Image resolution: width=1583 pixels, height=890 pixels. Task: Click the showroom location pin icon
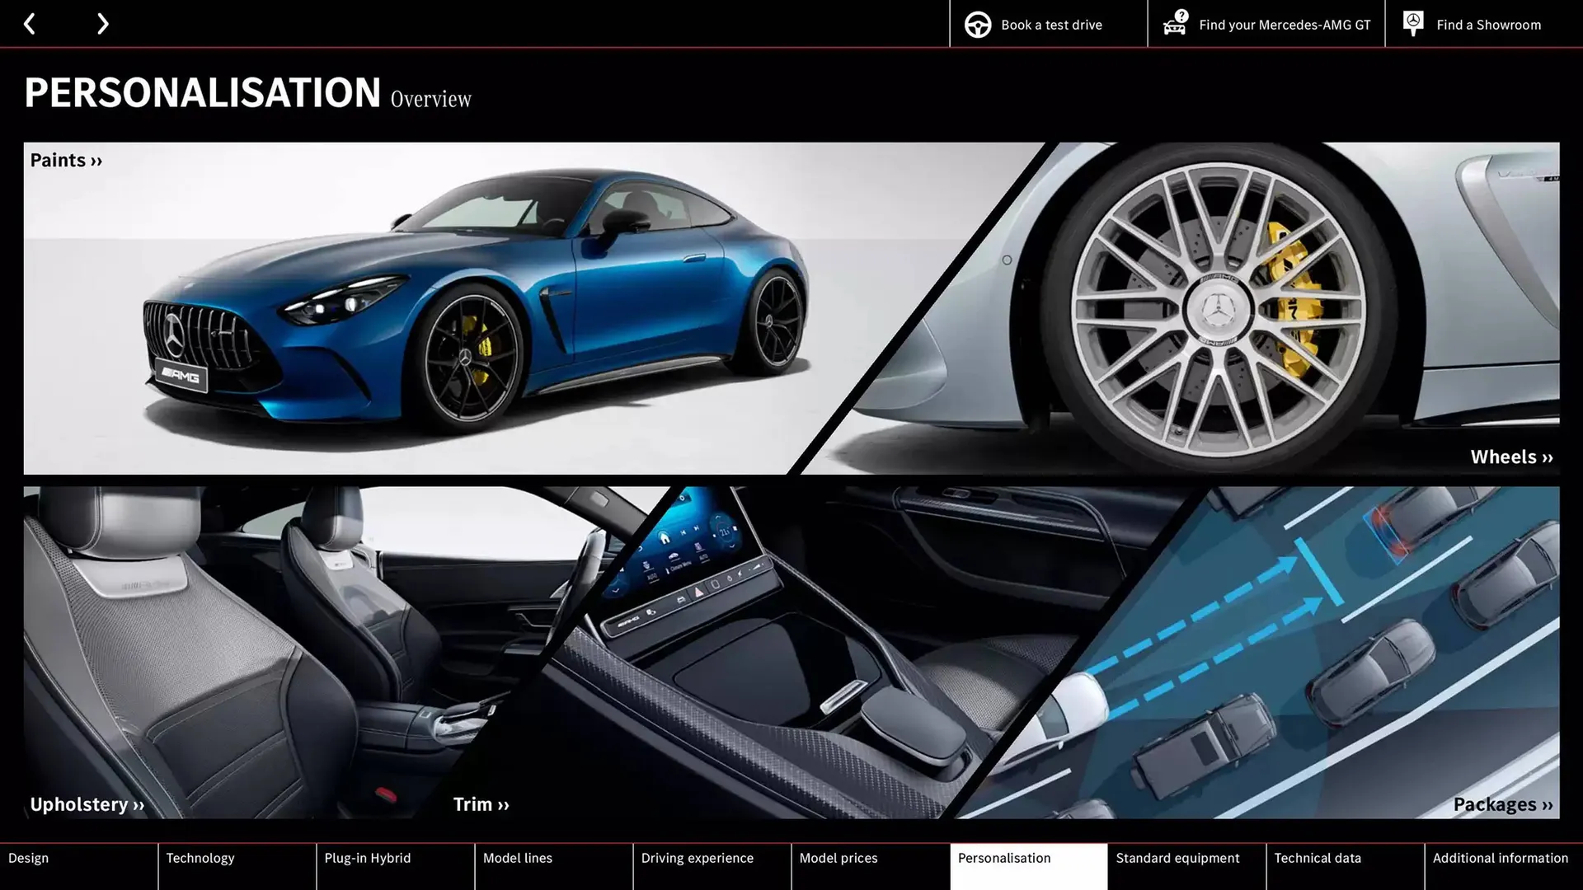point(1413,24)
